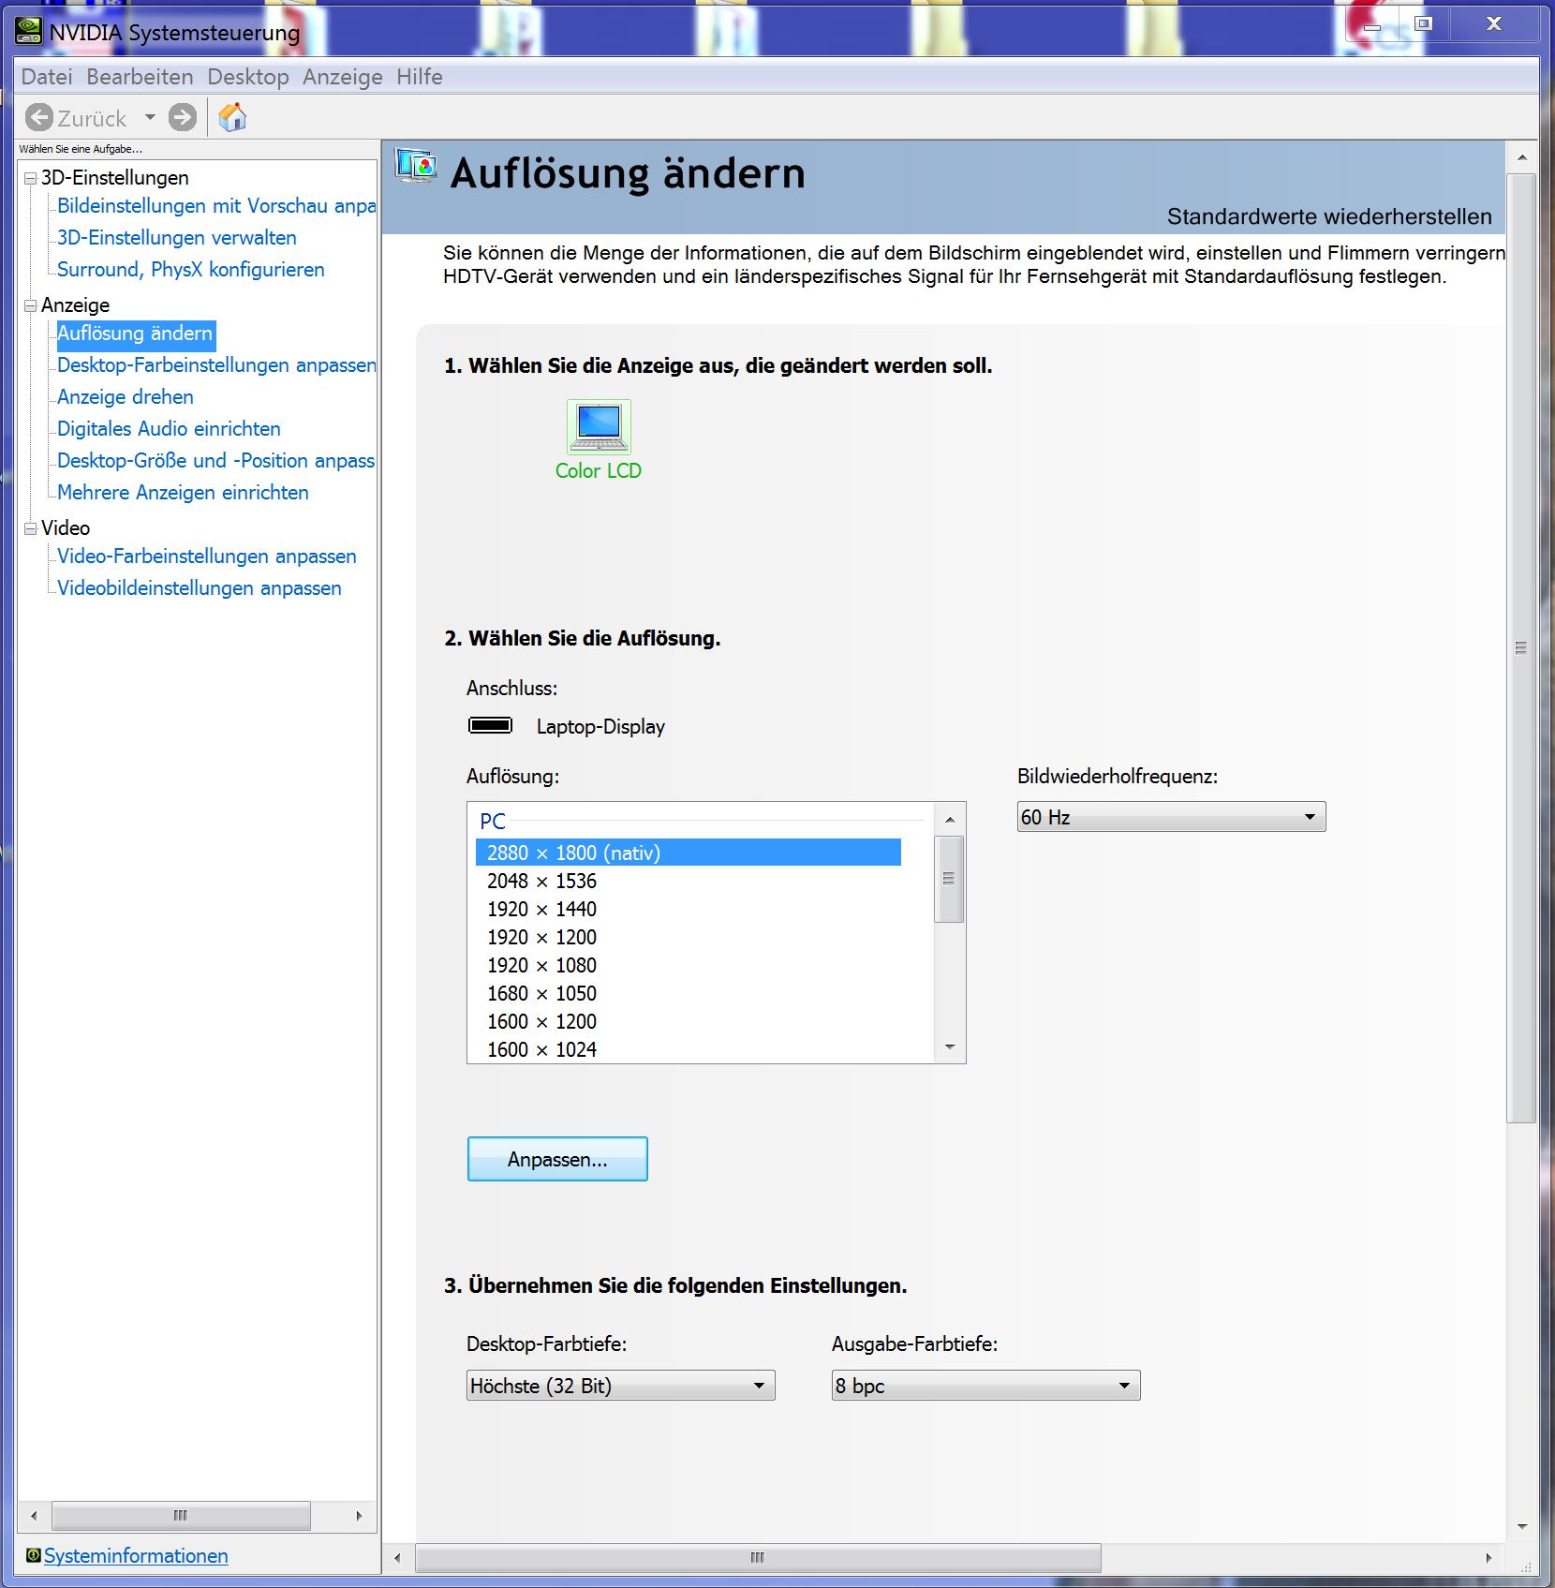The width and height of the screenshot is (1555, 1588).
Task: Open 3D-Einstellungen verwalten
Action: pyautogui.click(x=177, y=238)
